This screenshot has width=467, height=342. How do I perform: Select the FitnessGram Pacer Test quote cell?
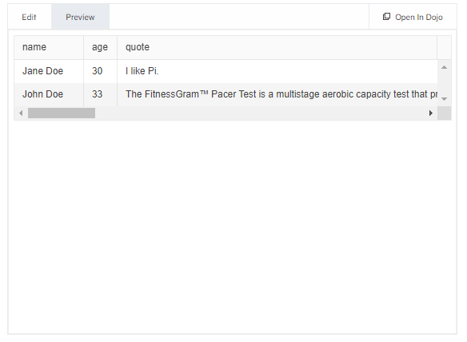[277, 94]
